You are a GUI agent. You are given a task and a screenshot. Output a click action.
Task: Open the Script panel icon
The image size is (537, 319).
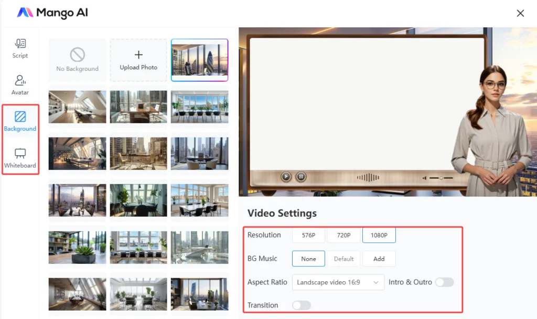coord(20,44)
